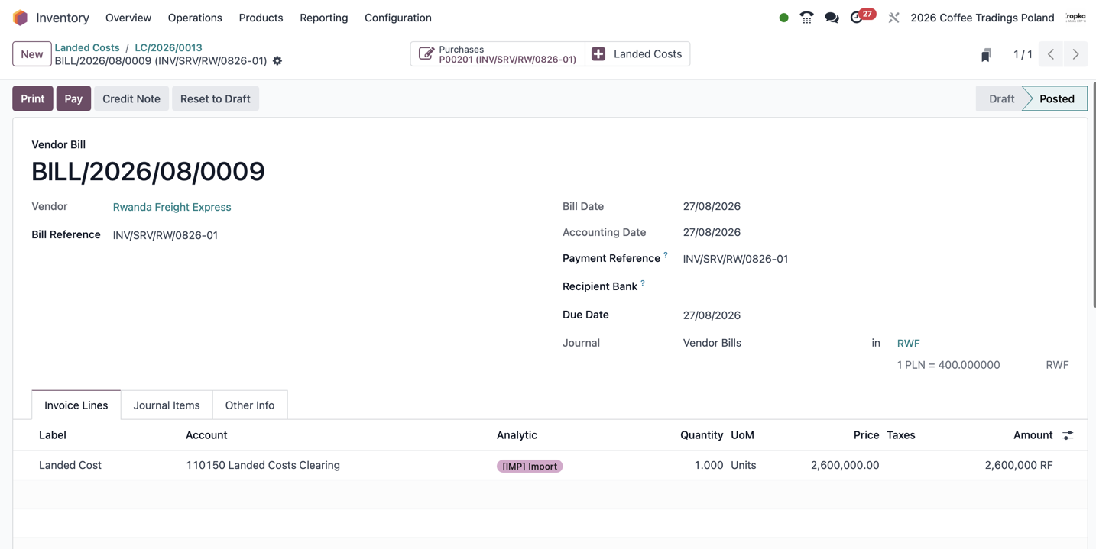Open vendor Rwanda Freight Express link
The image size is (1096, 549).
[172, 207]
